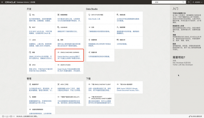204x118 pixels.
Task: Open the hamburger navigation menu
Action: 2,2
